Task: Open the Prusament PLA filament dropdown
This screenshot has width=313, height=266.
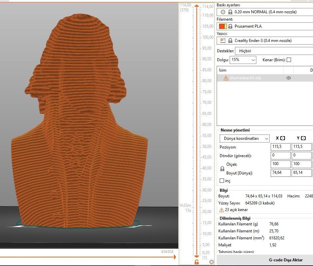Action: point(265,26)
